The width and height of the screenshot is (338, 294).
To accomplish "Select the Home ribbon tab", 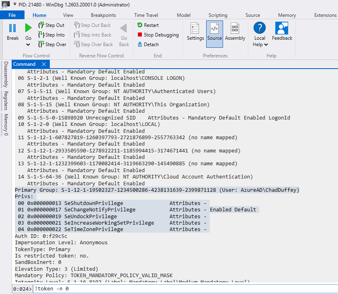I will tap(39, 15).
